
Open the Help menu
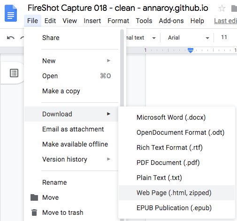(x=197, y=21)
